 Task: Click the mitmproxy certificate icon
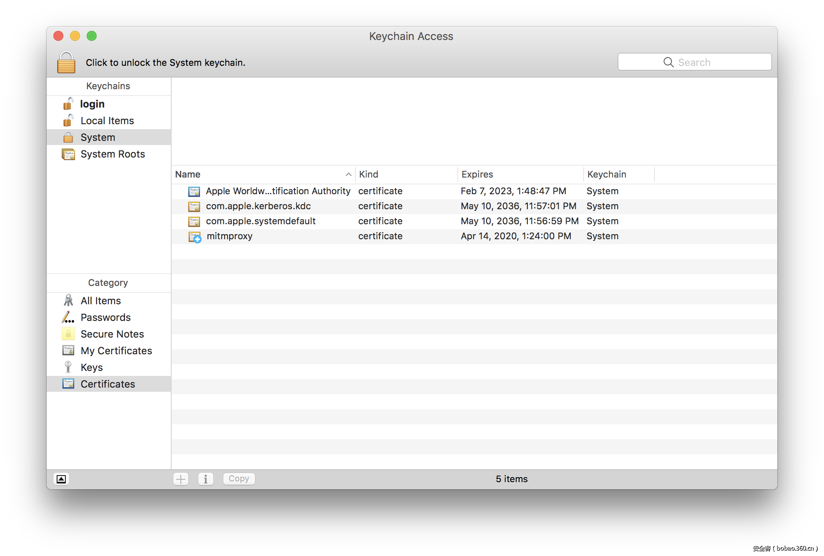coord(195,237)
